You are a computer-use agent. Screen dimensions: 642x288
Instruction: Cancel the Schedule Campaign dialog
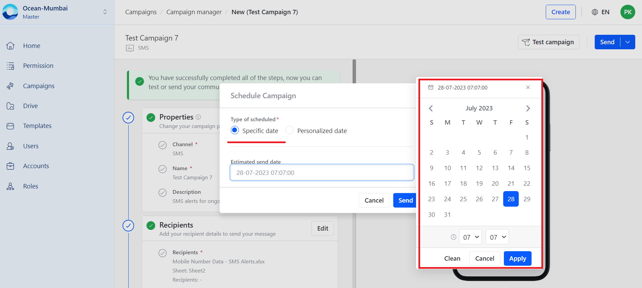pos(374,200)
